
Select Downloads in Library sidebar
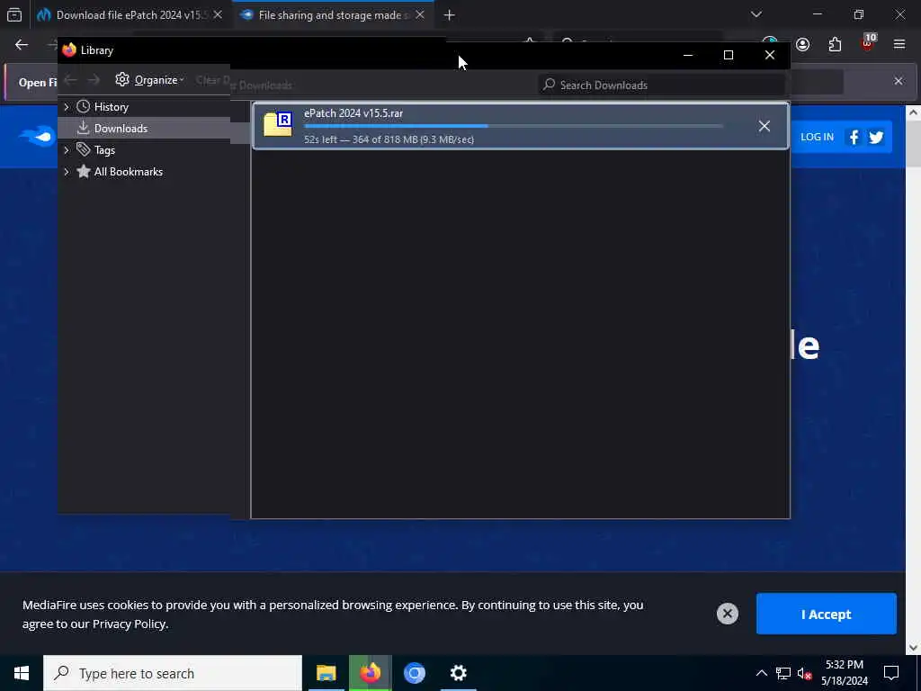point(121,128)
